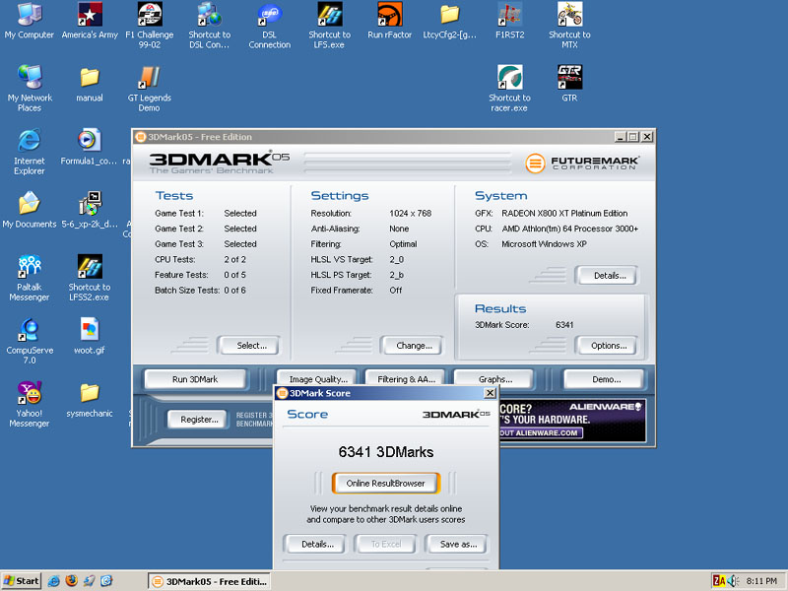The width and height of the screenshot is (788, 591).
Task: Click the Online ResultBrowser button
Action: click(385, 483)
